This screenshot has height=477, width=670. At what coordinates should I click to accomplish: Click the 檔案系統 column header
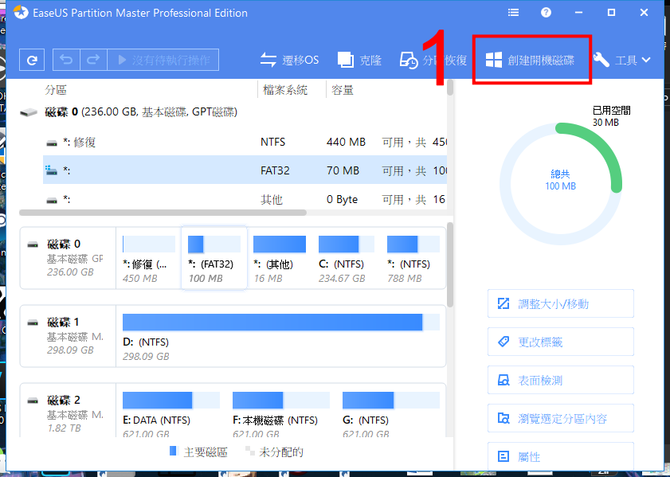point(285,90)
